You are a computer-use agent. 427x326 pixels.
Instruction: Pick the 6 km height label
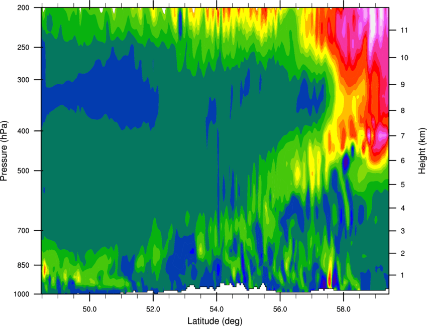click(x=403, y=160)
